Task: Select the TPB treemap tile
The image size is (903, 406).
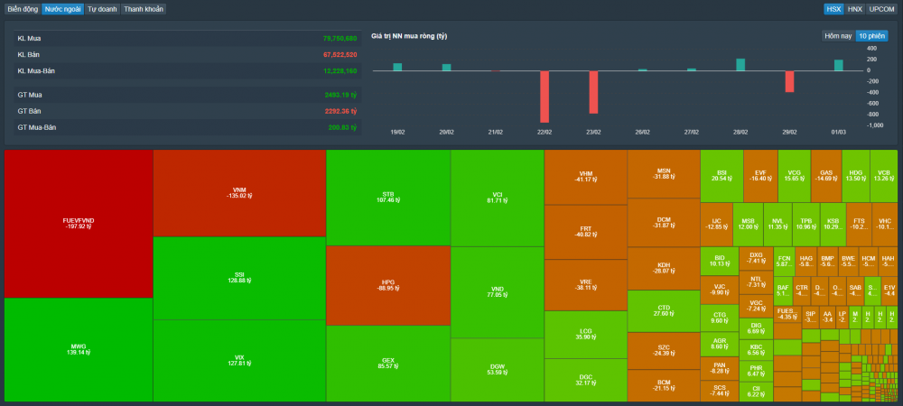Action: point(806,225)
